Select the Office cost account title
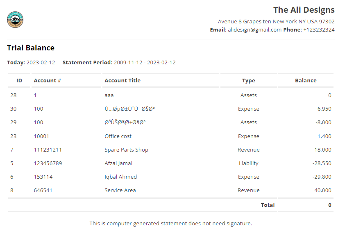 click(118, 136)
